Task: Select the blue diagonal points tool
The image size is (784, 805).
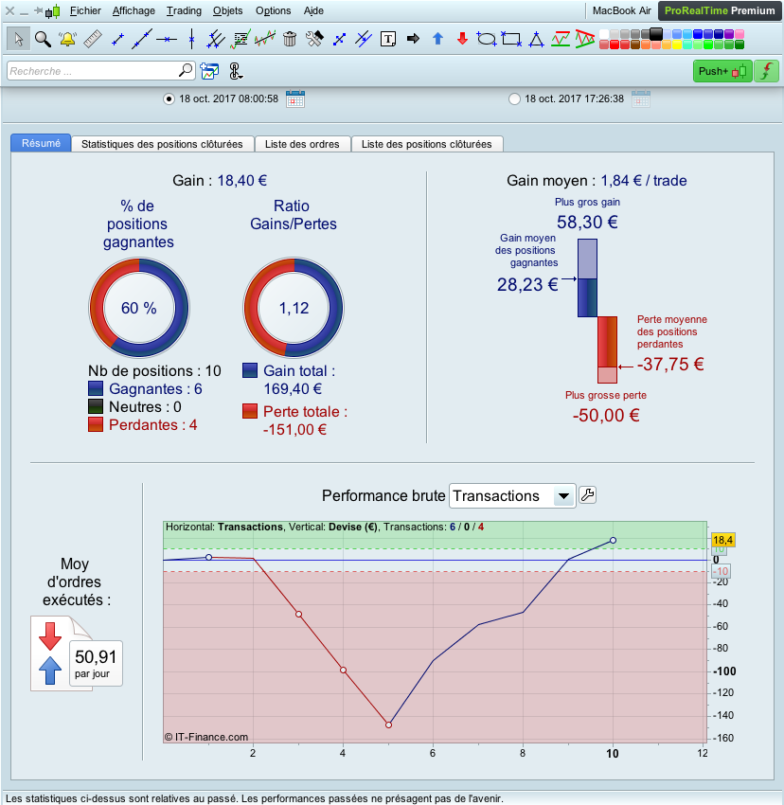Action: point(339,40)
